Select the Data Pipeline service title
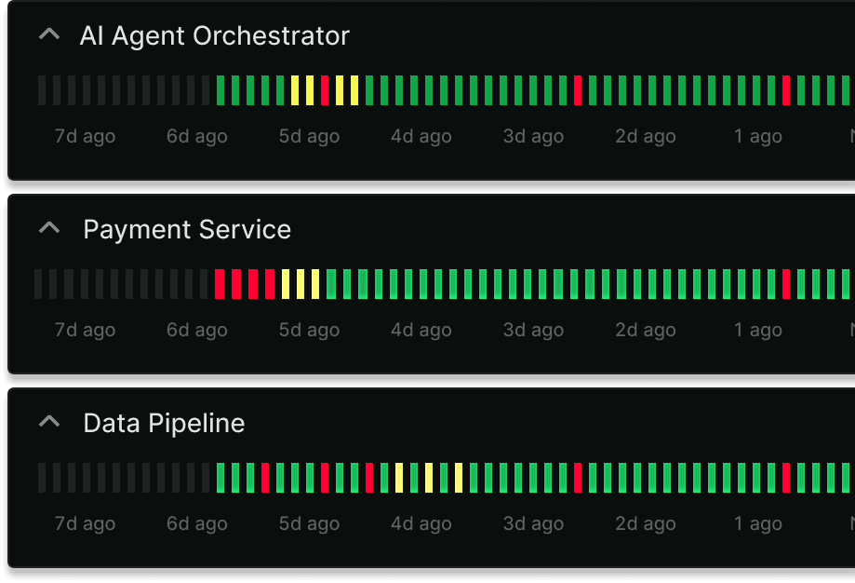 (x=164, y=423)
